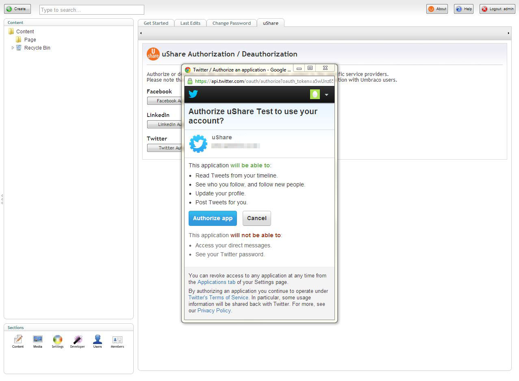Click the Twitter bird logo in popup header
The height and width of the screenshot is (381, 519).
193,94
